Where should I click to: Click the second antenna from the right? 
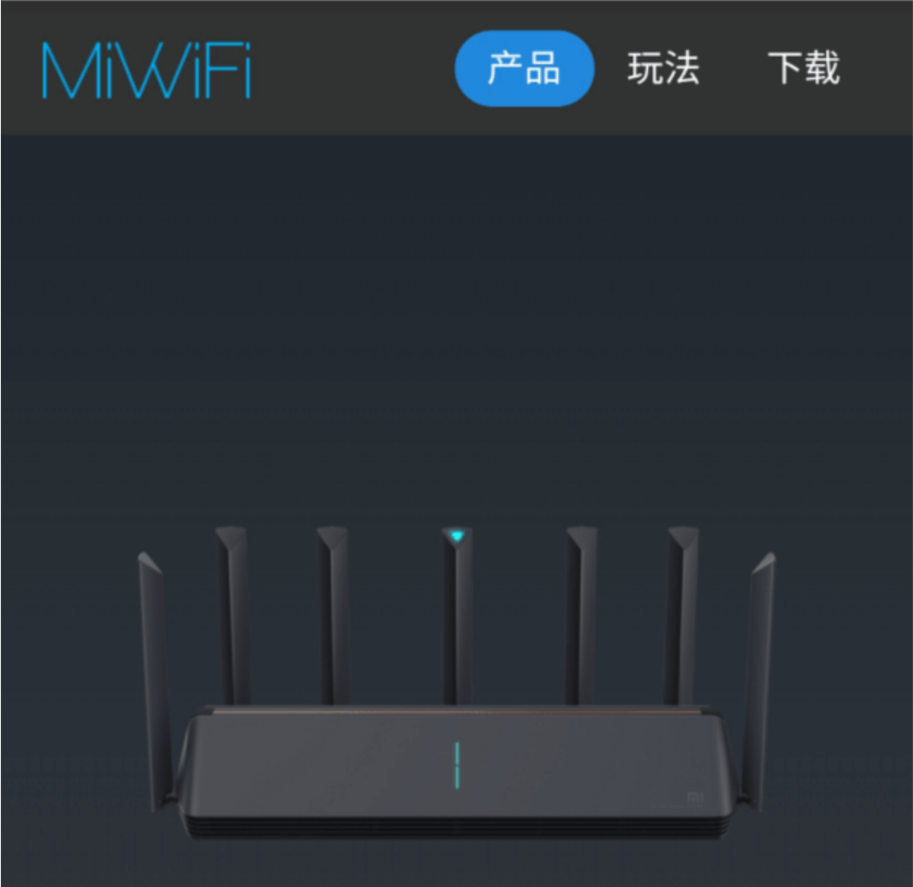(681, 616)
